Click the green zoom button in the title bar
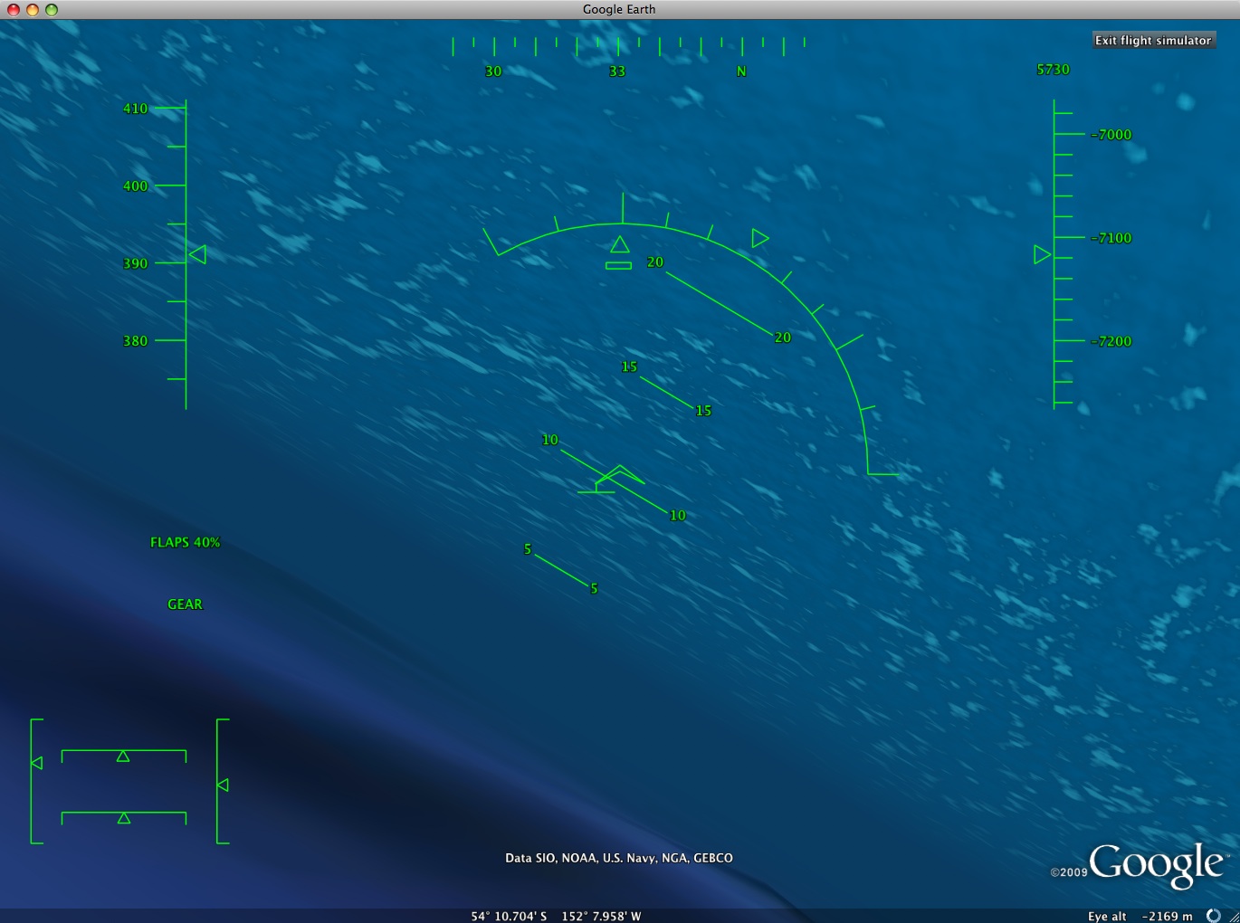 pyautogui.click(x=52, y=9)
